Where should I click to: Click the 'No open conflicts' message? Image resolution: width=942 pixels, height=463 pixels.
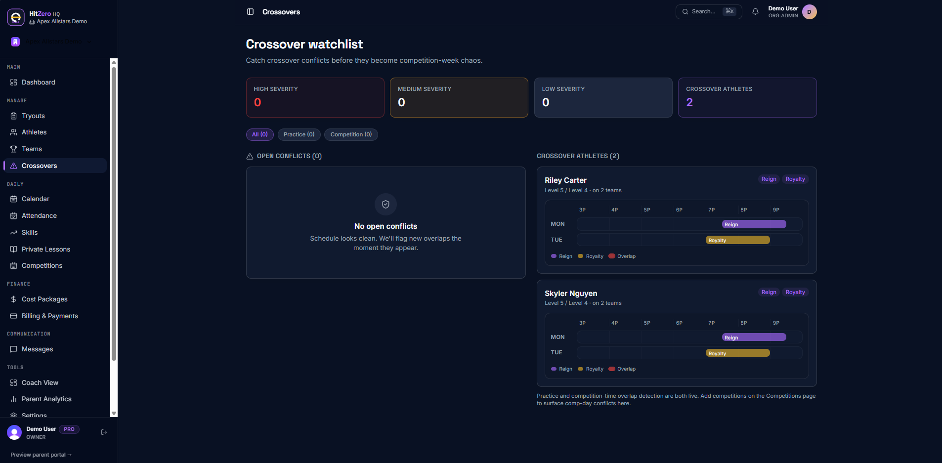point(385,226)
